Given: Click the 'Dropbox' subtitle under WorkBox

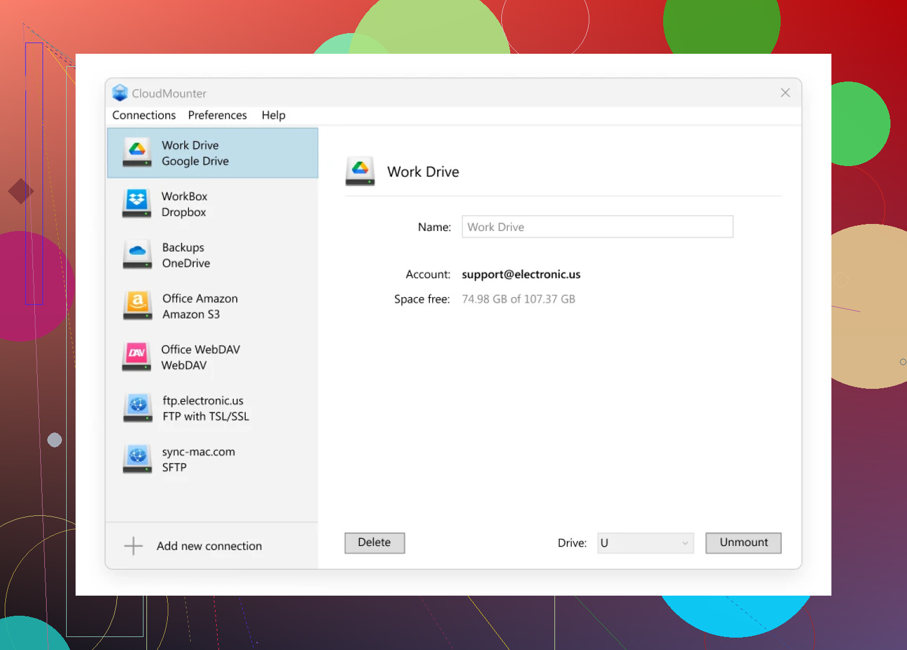Looking at the screenshot, I should point(184,212).
